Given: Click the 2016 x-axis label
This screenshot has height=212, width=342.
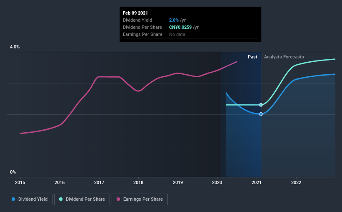Looking at the screenshot, I should point(60,182).
